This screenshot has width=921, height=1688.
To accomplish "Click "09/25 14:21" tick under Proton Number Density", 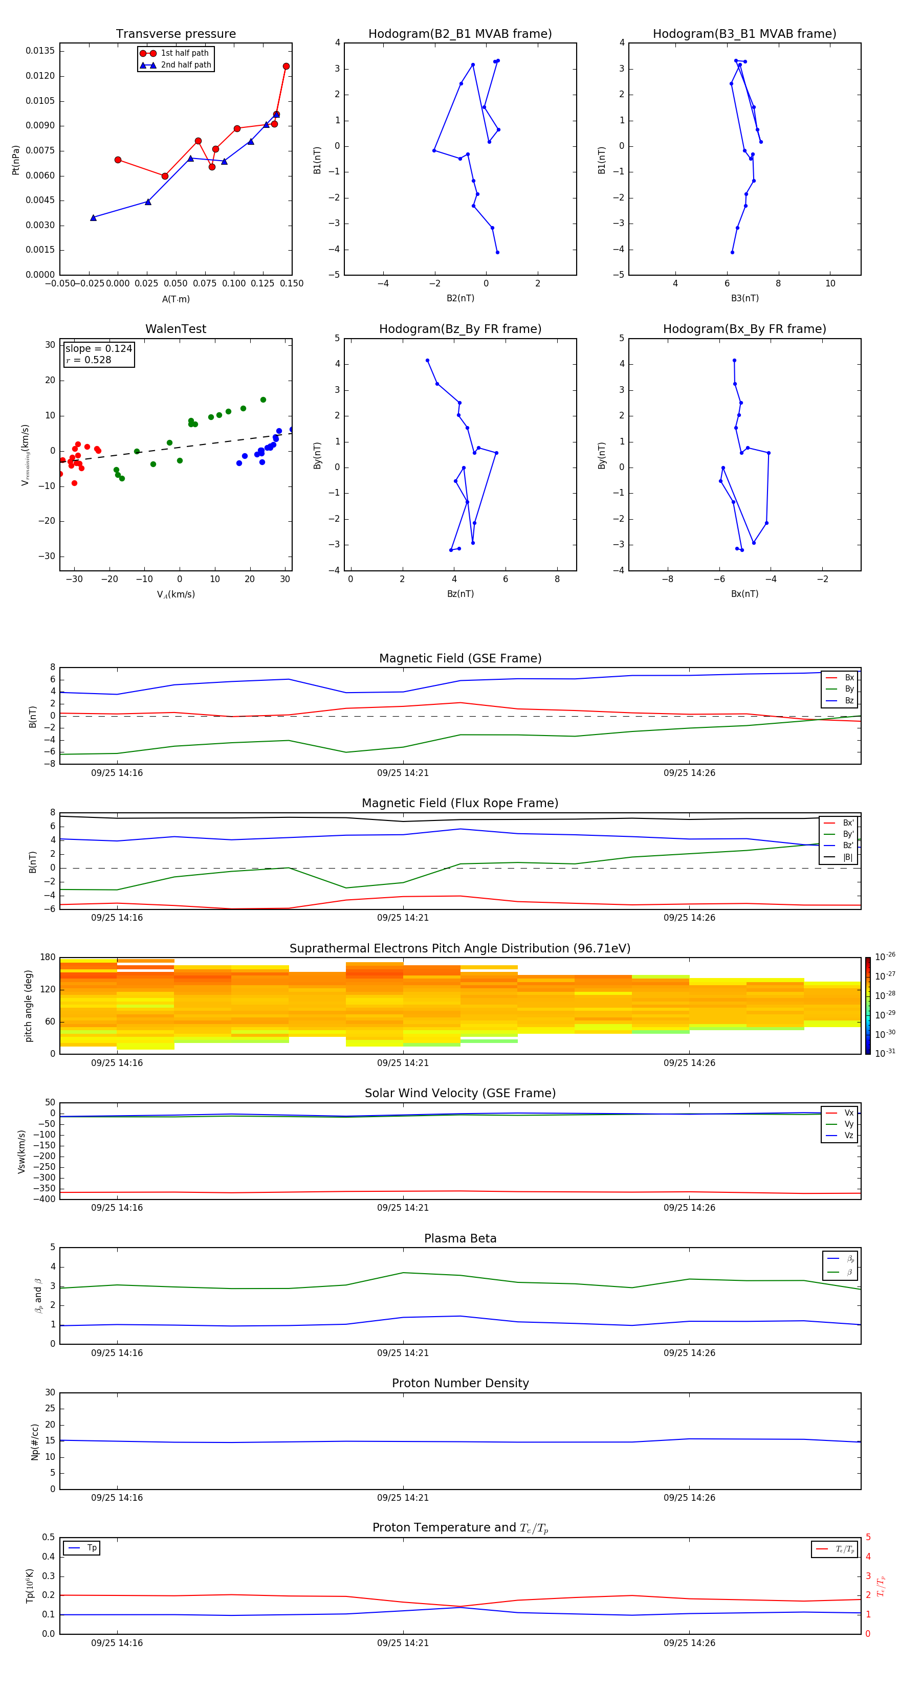I will point(403,1498).
